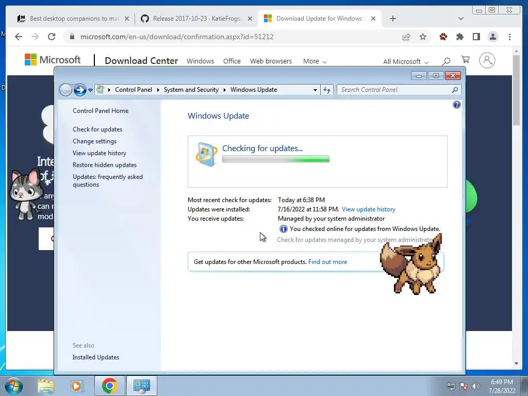Open the Windows menu in Download Center
The image size is (528, 396).
point(201,61)
